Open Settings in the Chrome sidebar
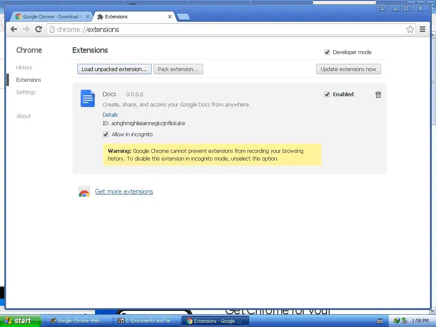This screenshot has height=327, width=436. tap(26, 92)
